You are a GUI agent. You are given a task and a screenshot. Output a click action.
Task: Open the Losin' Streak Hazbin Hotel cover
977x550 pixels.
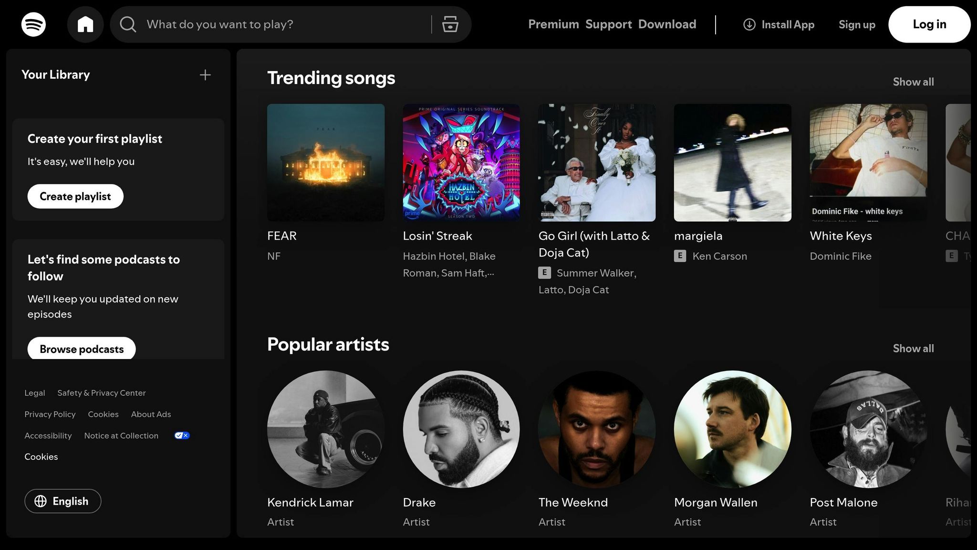click(x=461, y=163)
